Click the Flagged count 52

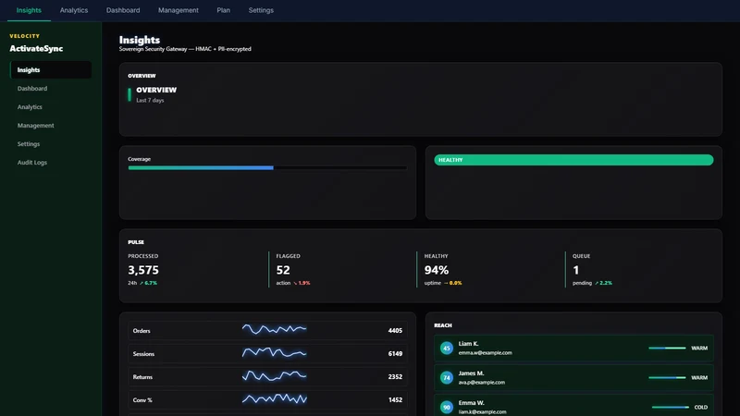(283, 270)
